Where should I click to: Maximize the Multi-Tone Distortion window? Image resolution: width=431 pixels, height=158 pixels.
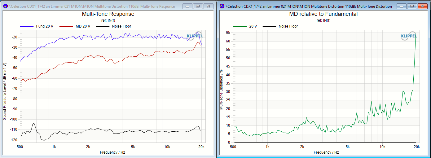pyautogui.click(x=412, y=6)
